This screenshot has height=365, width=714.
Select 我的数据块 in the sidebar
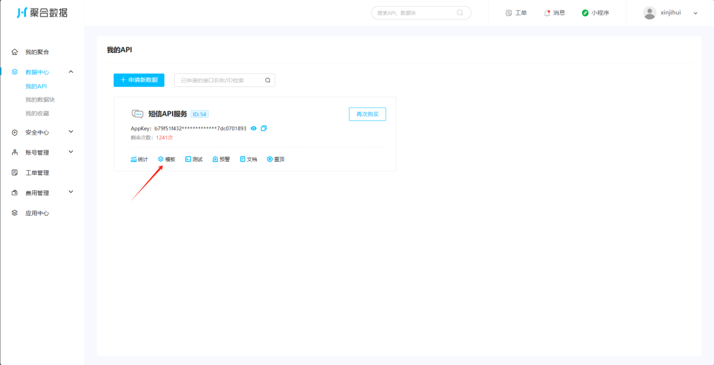(40, 100)
